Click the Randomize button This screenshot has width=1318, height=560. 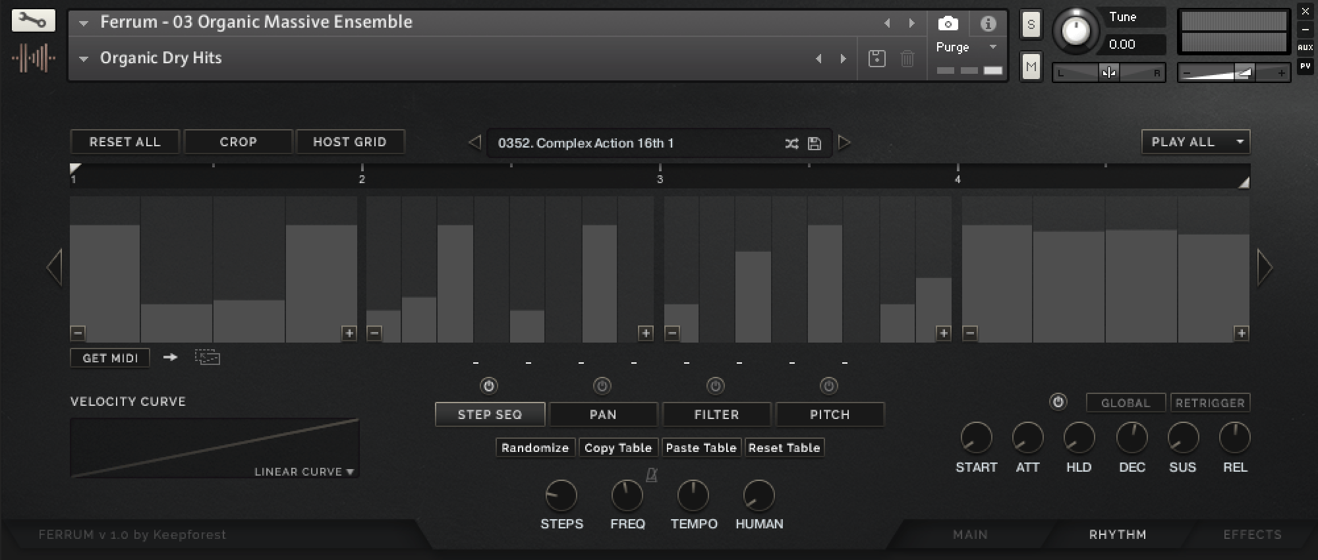[535, 448]
